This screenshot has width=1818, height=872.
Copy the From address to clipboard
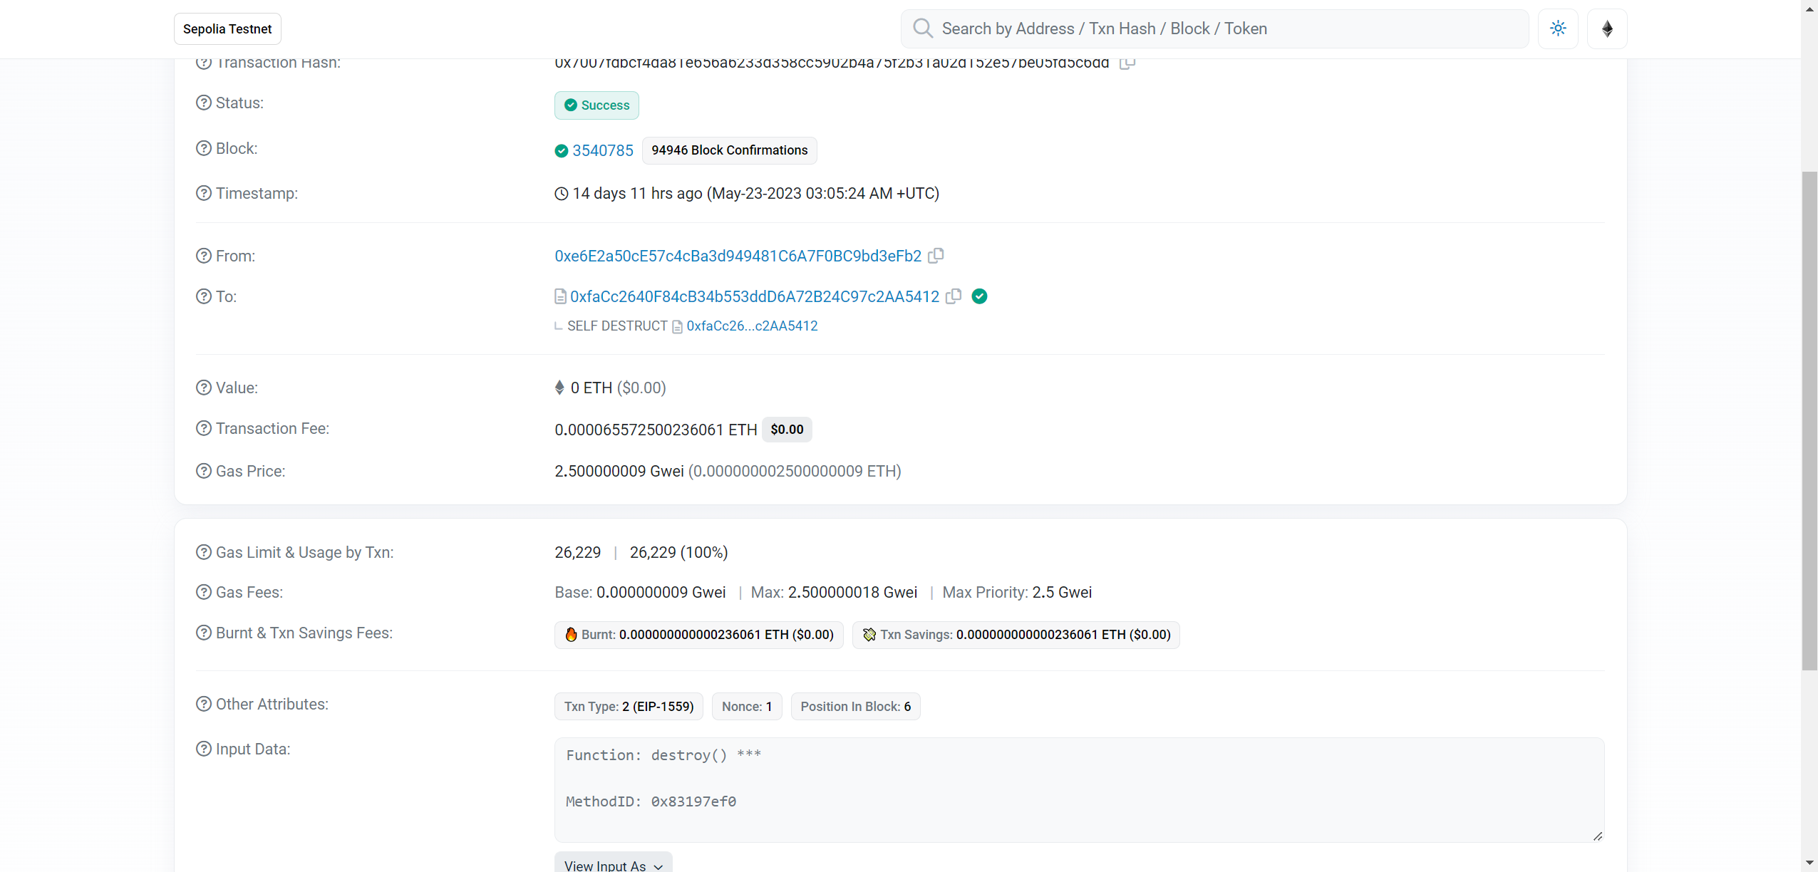(x=936, y=255)
